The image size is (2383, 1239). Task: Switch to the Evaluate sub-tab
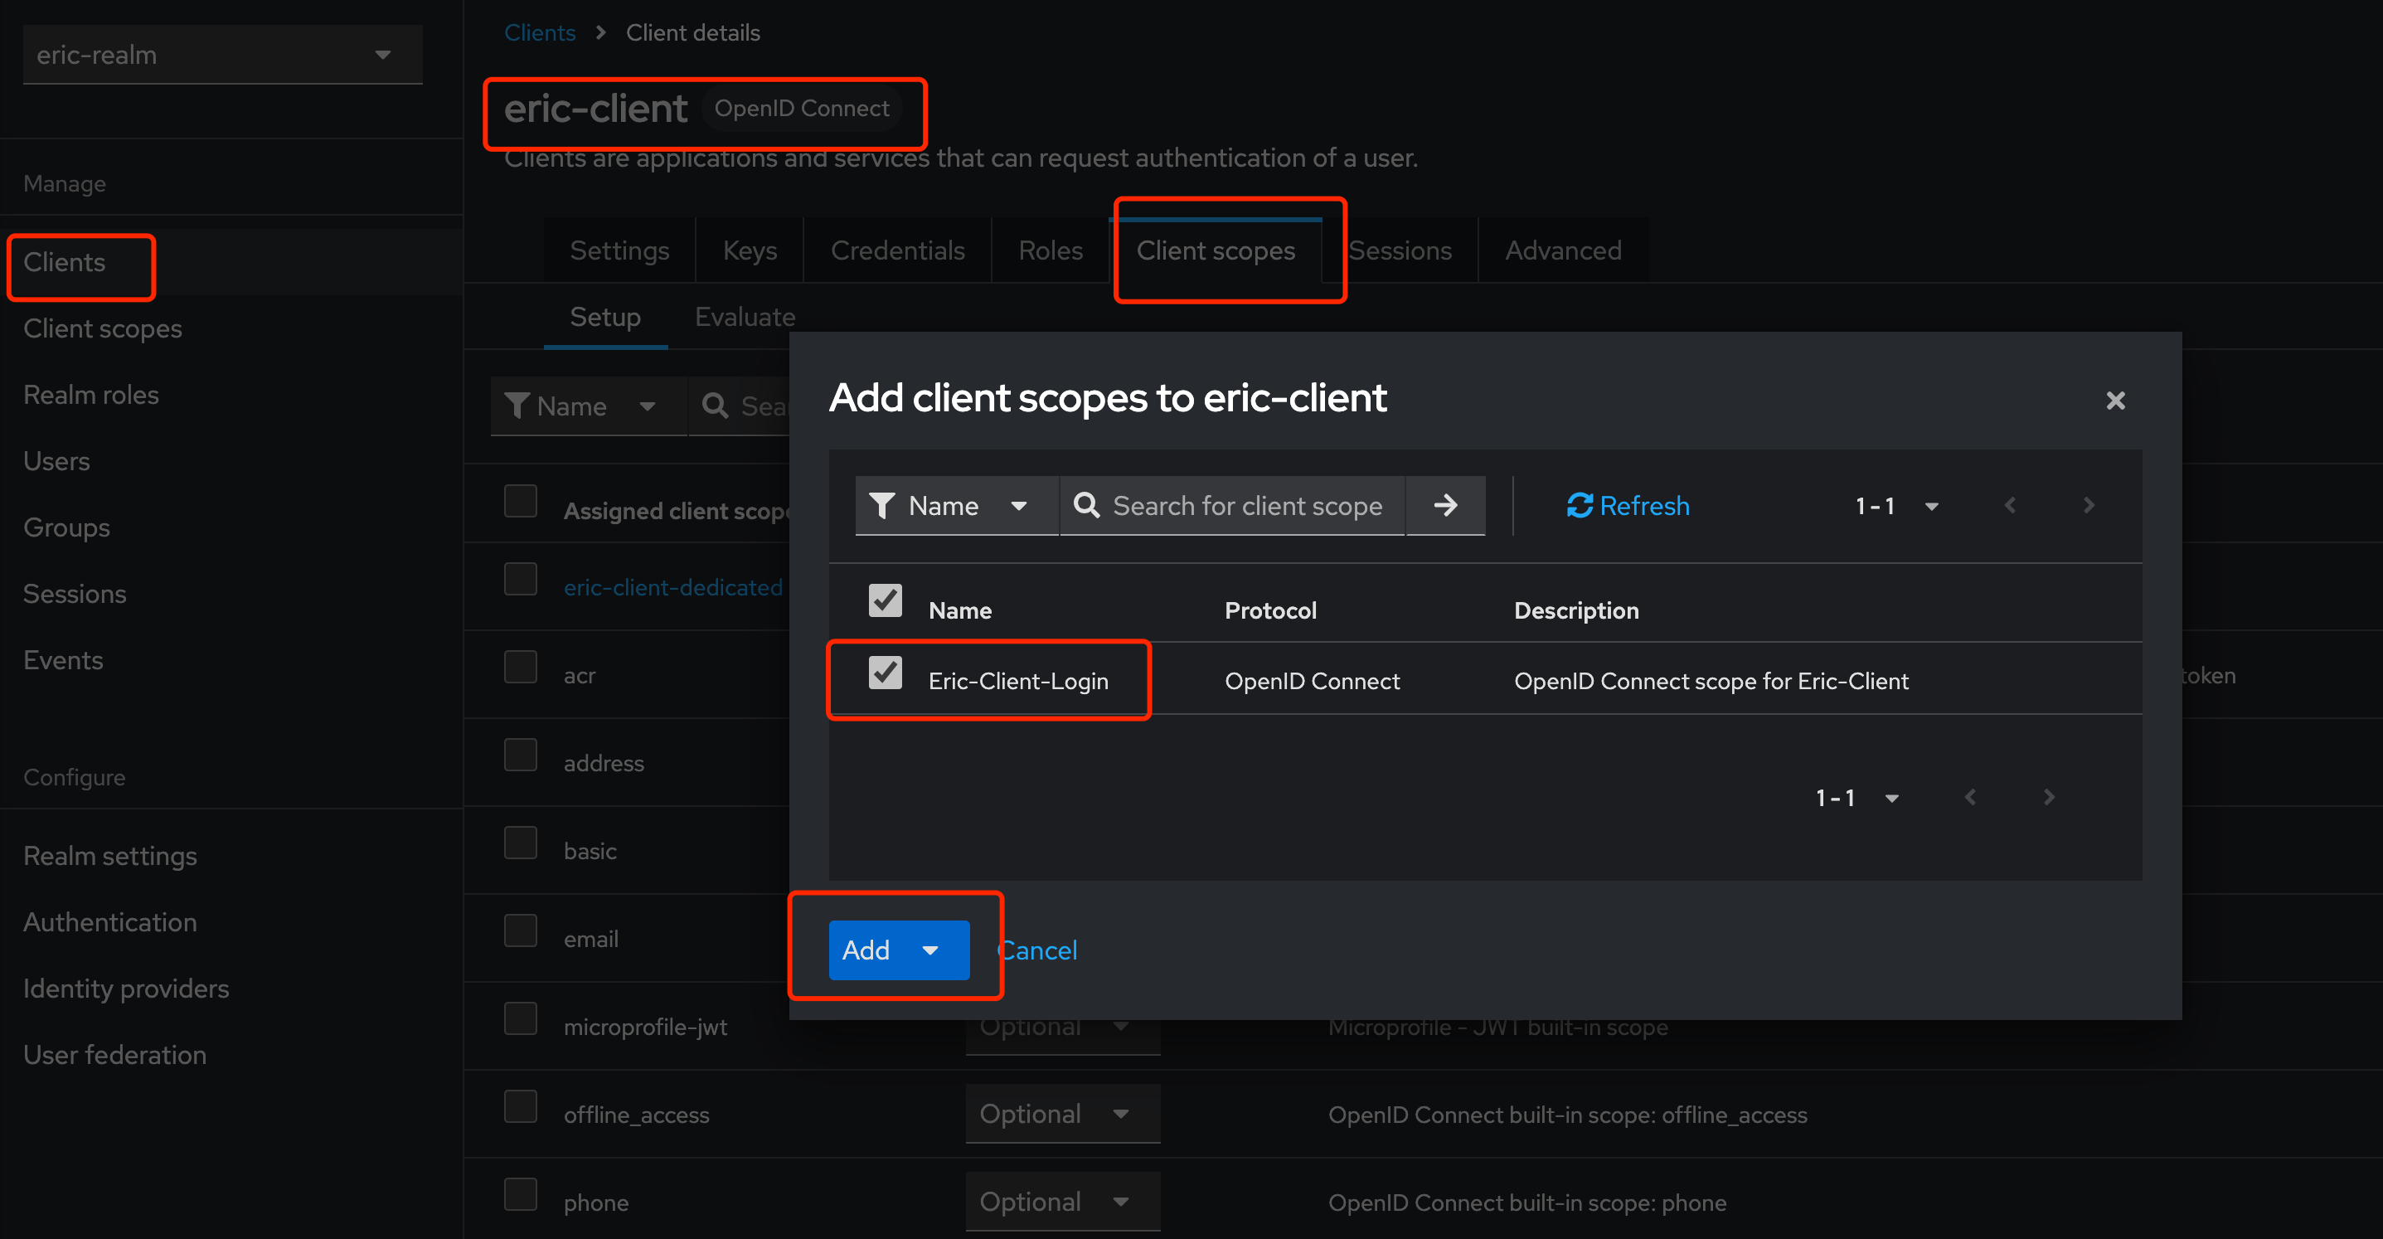[x=745, y=317]
